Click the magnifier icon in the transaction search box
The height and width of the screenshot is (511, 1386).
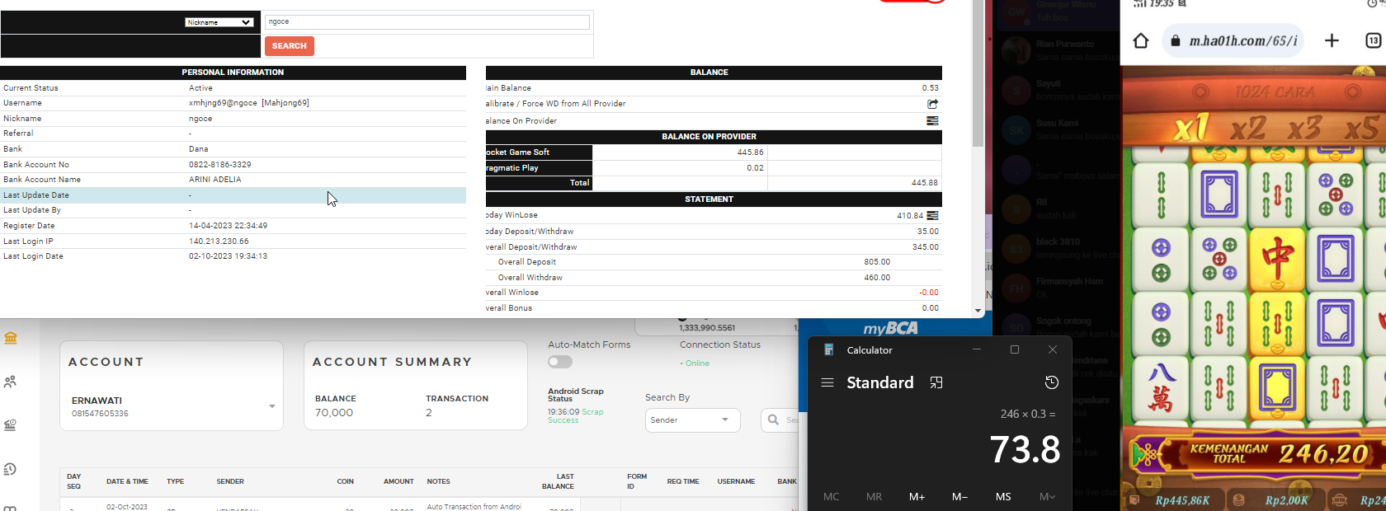coord(773,420)
